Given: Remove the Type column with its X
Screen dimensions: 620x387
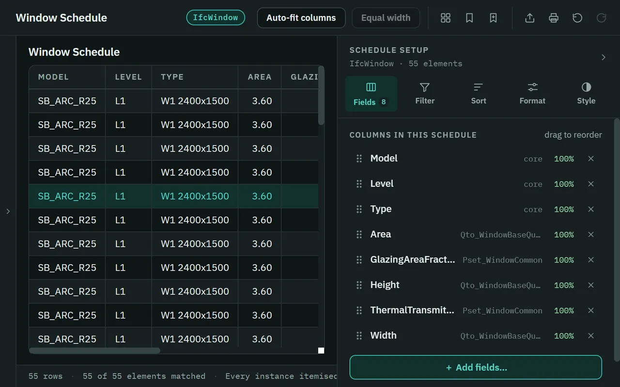Looking at the screenshot, I should (591, 209).
